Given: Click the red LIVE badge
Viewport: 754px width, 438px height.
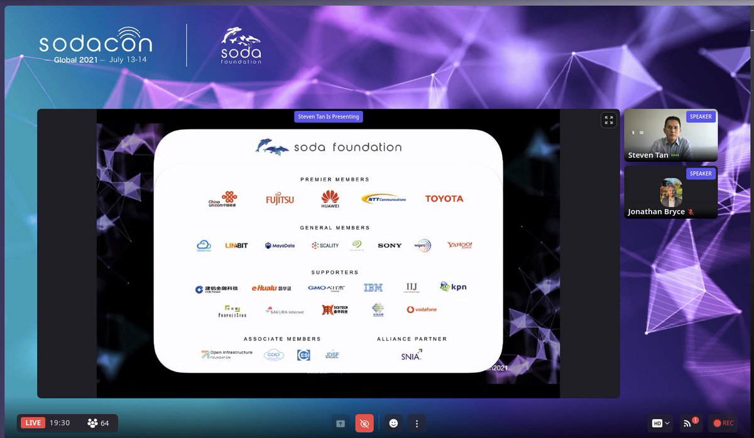Looking at the screenshot, I should (32, 423).
